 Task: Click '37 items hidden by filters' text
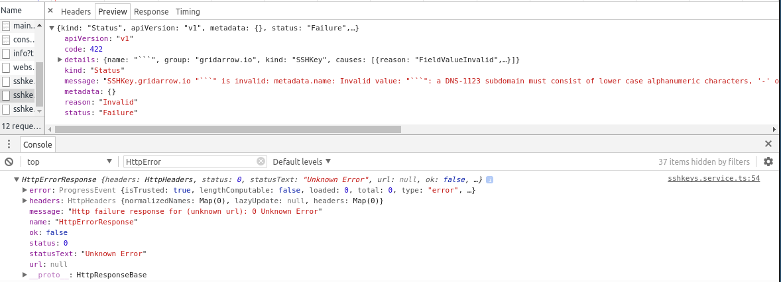coord(704,162)
